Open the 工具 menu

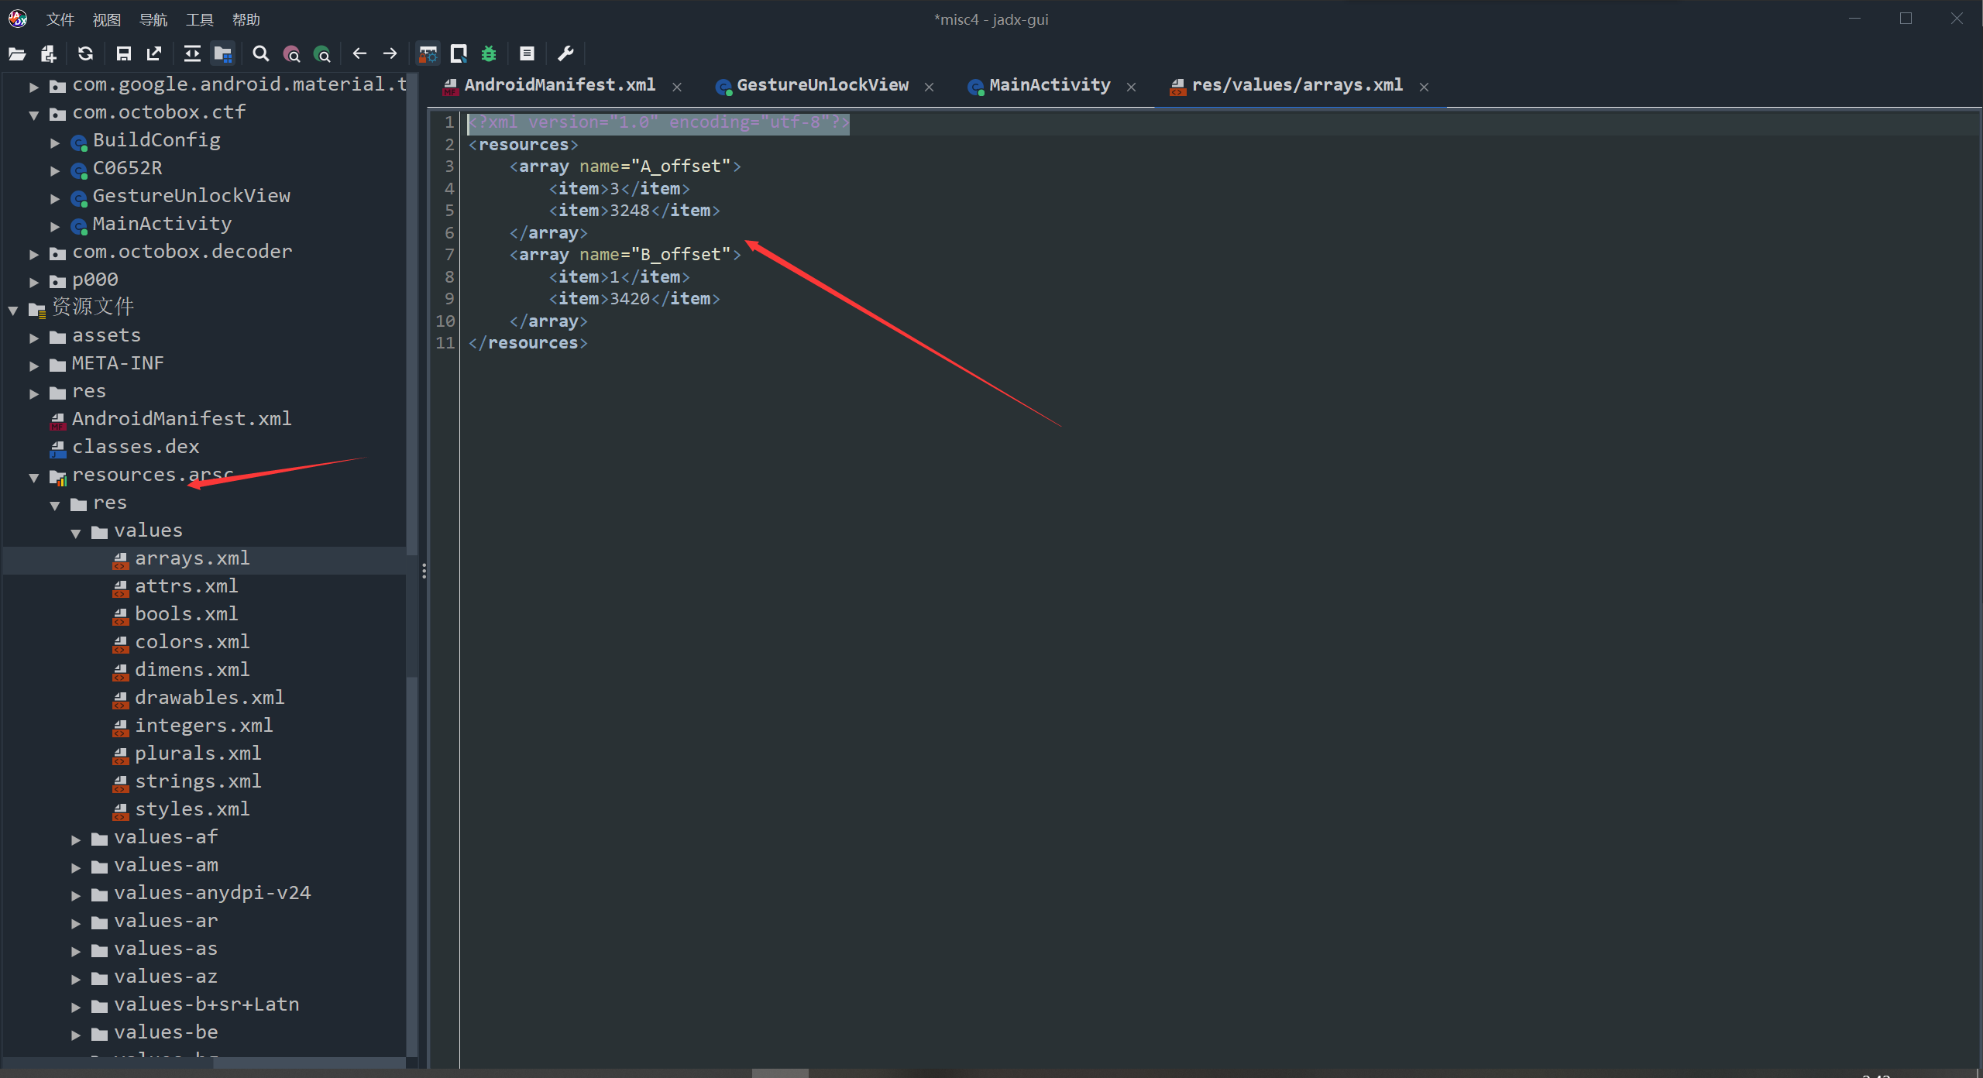click(199, 19)
